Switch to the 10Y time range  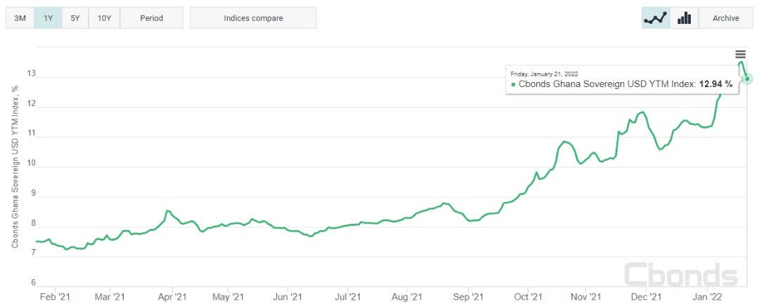click(x=104, y=18)
